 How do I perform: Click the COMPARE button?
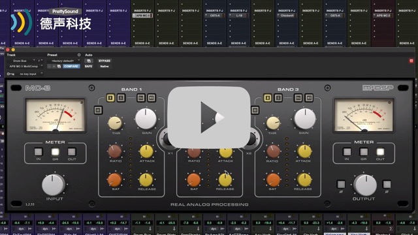pos(71,67)
